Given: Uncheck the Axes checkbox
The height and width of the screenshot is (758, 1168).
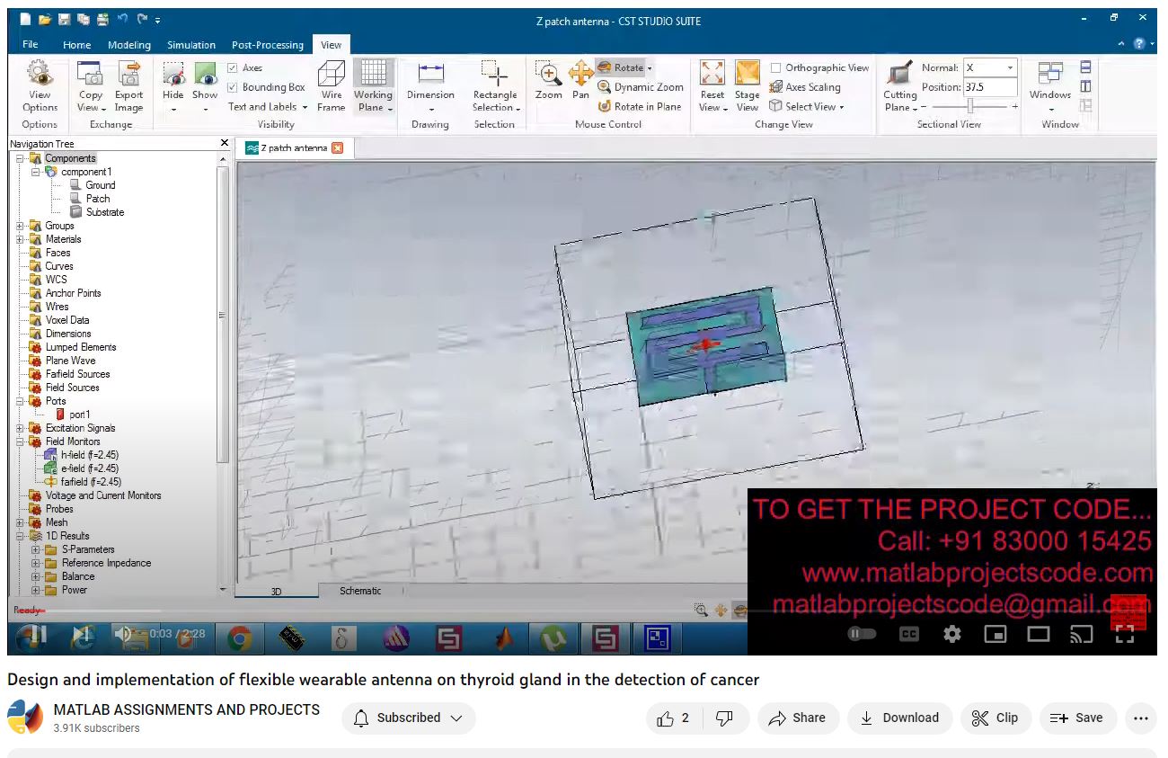Looking at the screenshot, I should click(233, 68).
